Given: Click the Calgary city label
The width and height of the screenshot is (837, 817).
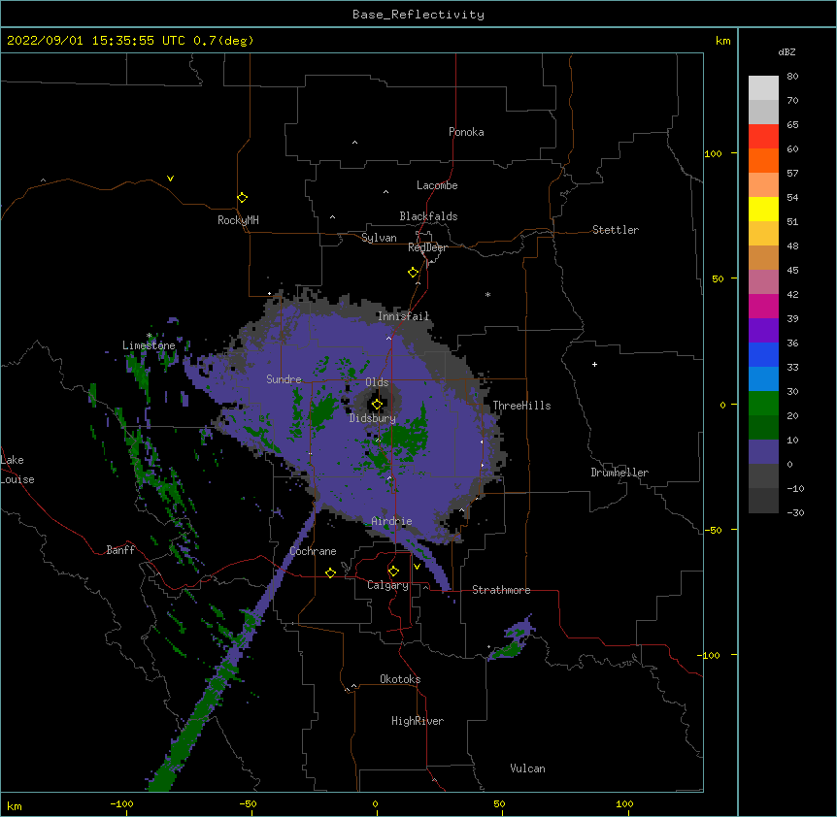Looking at the screenshot, I should coord(387,585).
